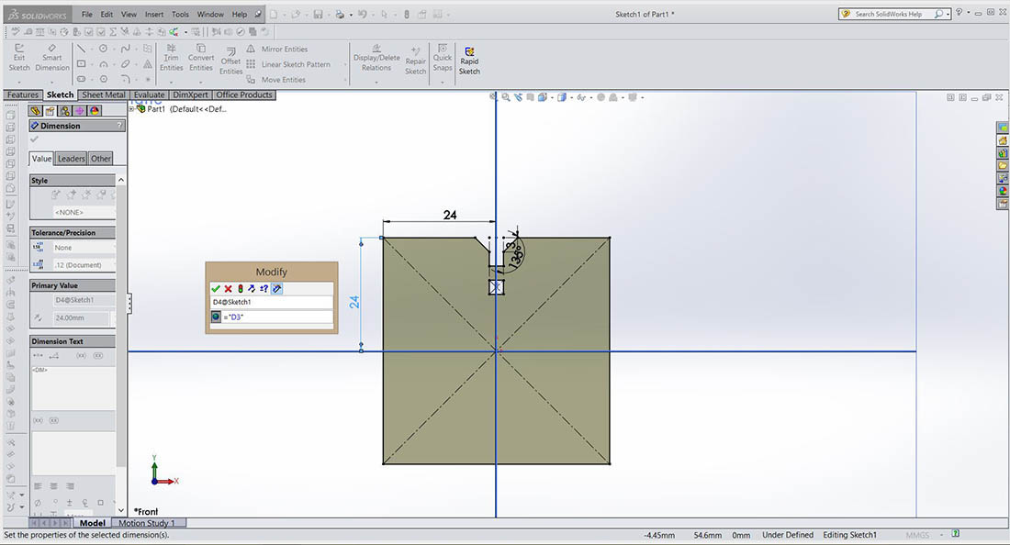Click the Dimension panel OK checkmark
Image resolution: width=1010 pixels, height=545 pixels.
(34, 139)
